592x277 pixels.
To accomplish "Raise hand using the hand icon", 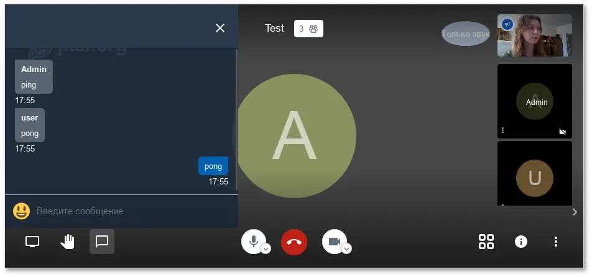I will coord(68,242).
